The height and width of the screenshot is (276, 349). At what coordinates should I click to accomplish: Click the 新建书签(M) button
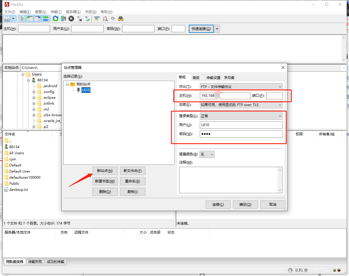click(105, 181)
